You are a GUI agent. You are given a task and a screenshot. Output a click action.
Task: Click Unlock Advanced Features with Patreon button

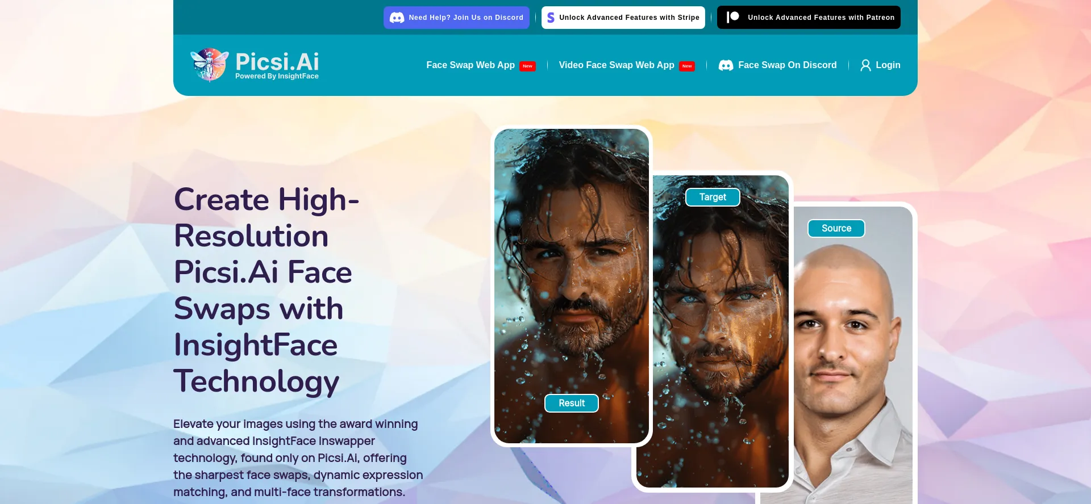(809, 18)
